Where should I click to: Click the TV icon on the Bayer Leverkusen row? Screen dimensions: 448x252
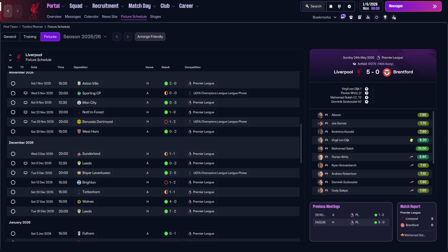(26, 173)
